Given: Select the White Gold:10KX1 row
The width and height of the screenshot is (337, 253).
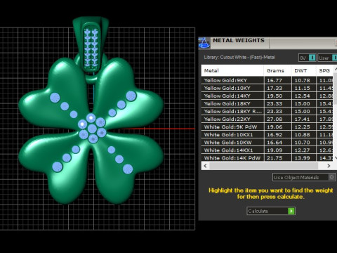Looking at the screenshot, I should click(x=267, y=134).
